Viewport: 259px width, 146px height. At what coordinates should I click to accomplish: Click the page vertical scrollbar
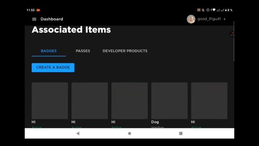pos(234,41)
